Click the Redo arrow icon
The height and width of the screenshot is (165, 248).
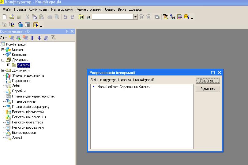(72, 17)
